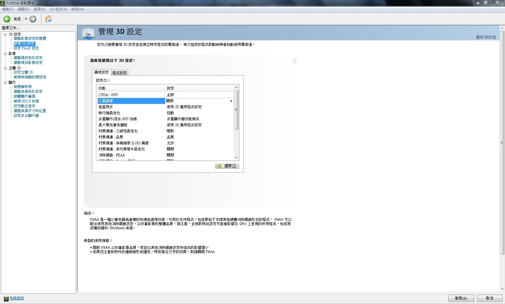Open 調整桌面尺寸和位置 in the task tree

(30, 111)
